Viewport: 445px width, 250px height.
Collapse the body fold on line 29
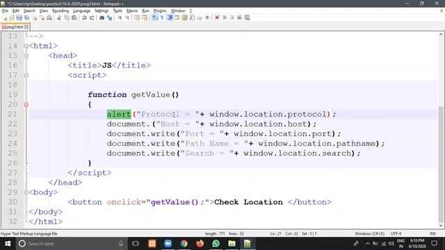coord(26,192)
